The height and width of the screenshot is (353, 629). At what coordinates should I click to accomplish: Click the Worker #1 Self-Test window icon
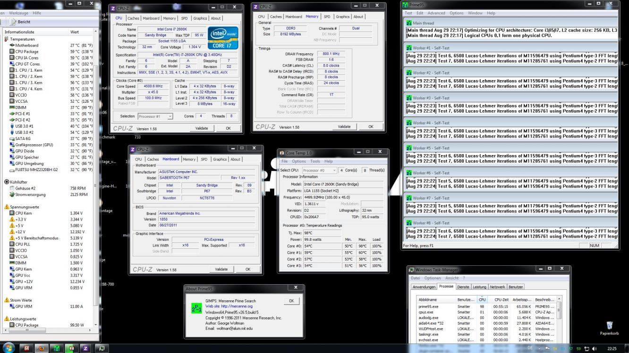pos(409,48)
